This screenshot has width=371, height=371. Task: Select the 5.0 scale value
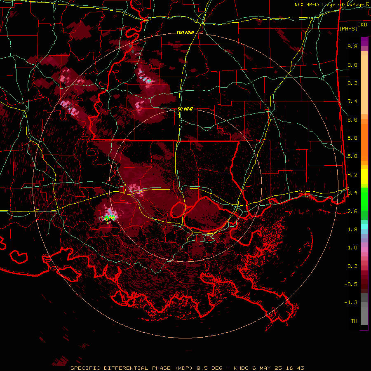(352, 156)
